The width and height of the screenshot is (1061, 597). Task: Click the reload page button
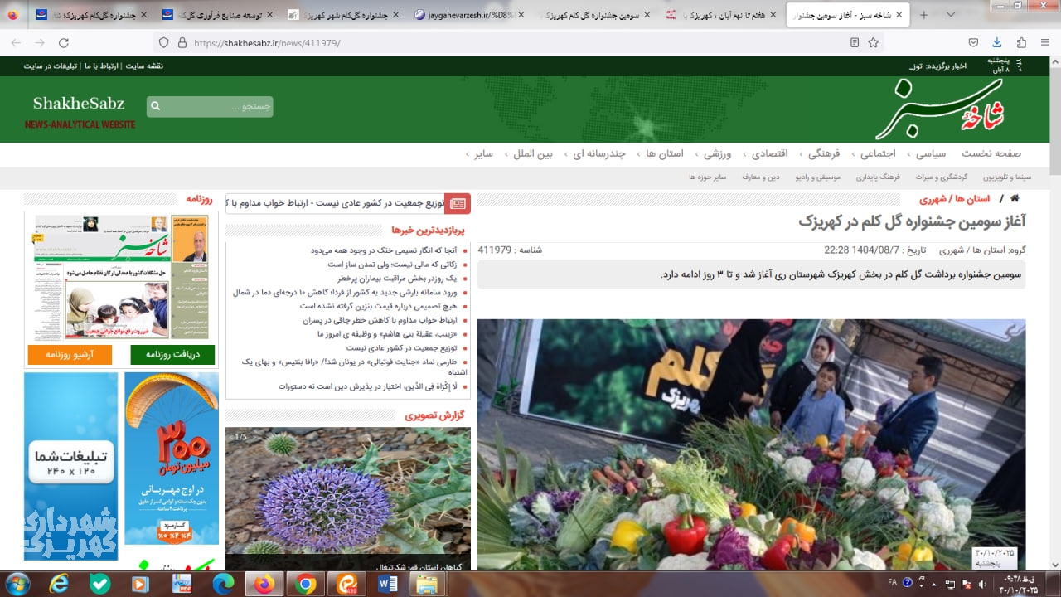(64, 43)
